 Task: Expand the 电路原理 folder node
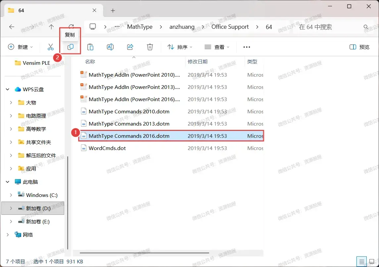click(11, 116)
